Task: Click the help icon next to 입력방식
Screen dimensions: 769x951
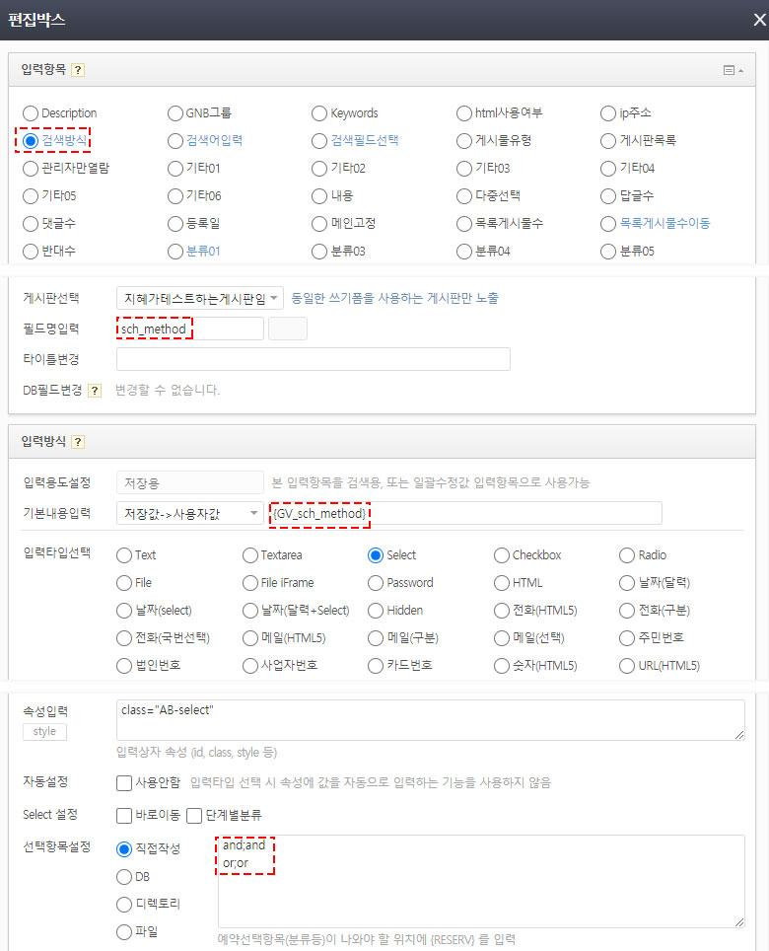Action: tap(78, 442)
